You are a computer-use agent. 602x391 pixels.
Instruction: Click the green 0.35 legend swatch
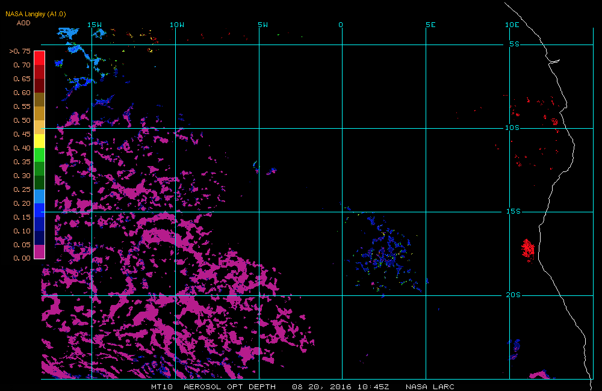click(40, 155)
